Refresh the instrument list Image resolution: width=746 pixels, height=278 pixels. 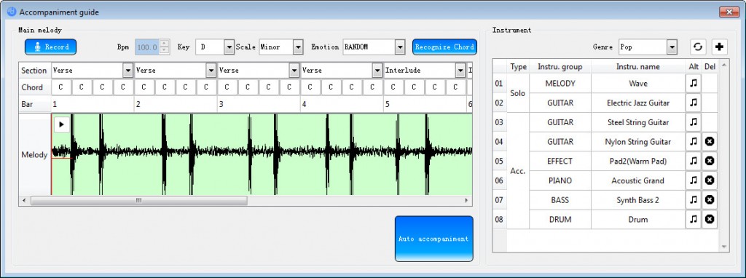point(697,47)
